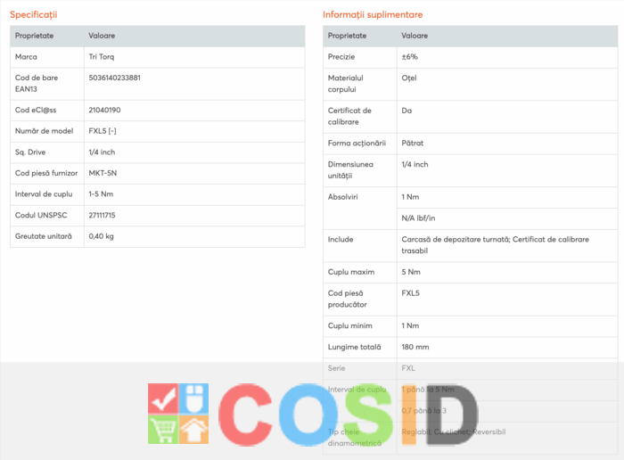Click the red checkmark icon in the logo

tap(163, 399)
